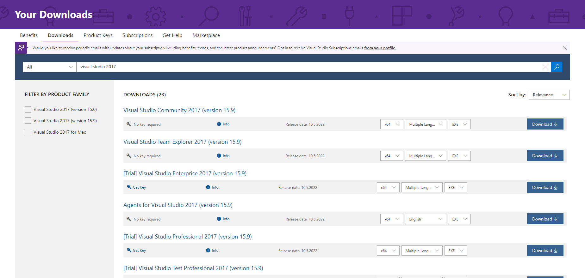Check Visual Studio 2017 (version 15.0) filter
585x278 pixels.
click(x=28, y=109)
